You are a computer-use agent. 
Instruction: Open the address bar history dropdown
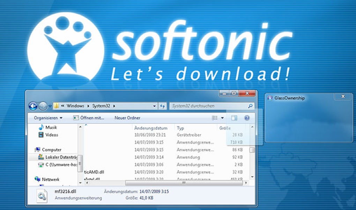(154, 106)
